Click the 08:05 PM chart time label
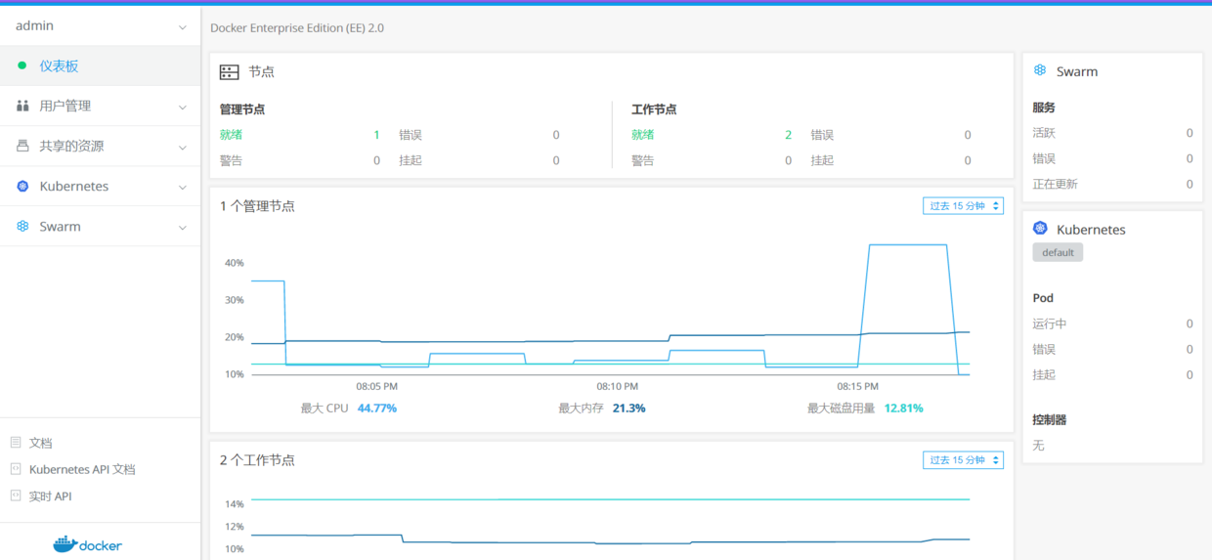Image resolution: width=1212 pixels, height=560 pixels. [377, 387]
